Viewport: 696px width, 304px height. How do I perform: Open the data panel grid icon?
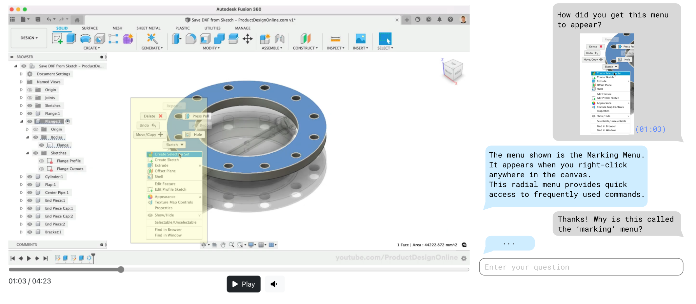click(12, 19)
